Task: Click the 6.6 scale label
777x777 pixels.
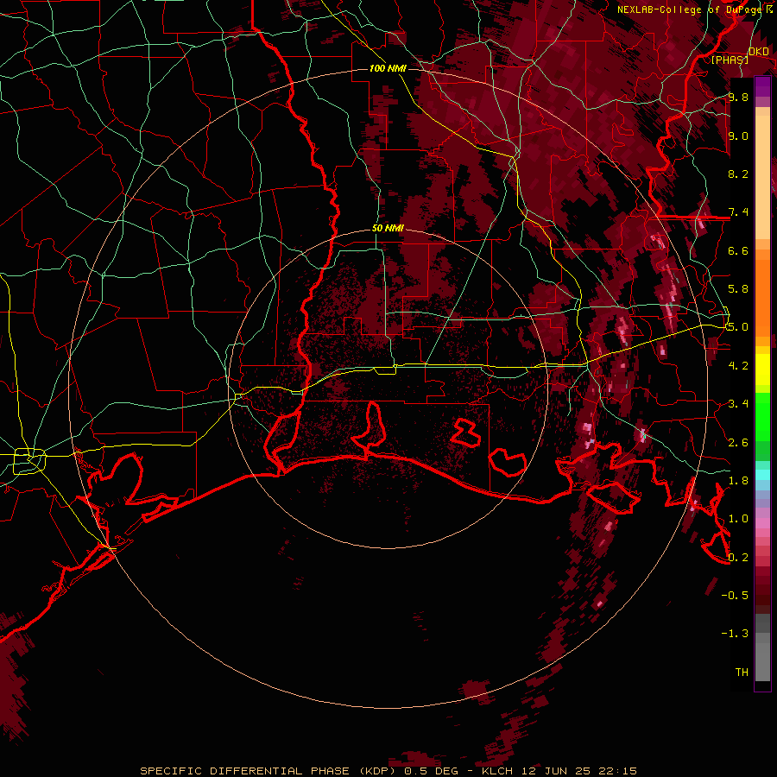Action: click(x=738, y=250)
